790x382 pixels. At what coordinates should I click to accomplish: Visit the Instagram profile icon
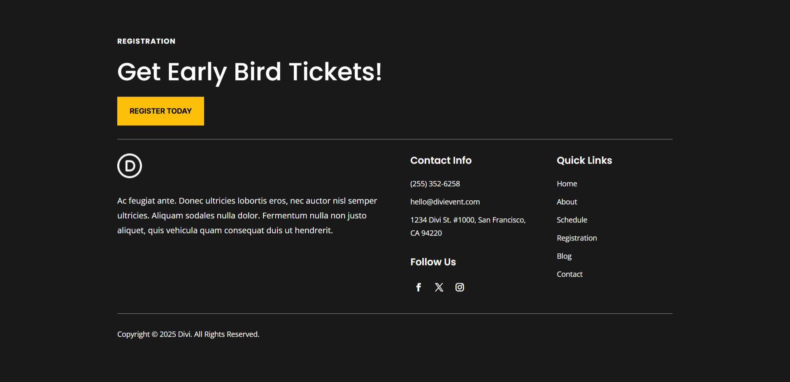tap(460, 287)
